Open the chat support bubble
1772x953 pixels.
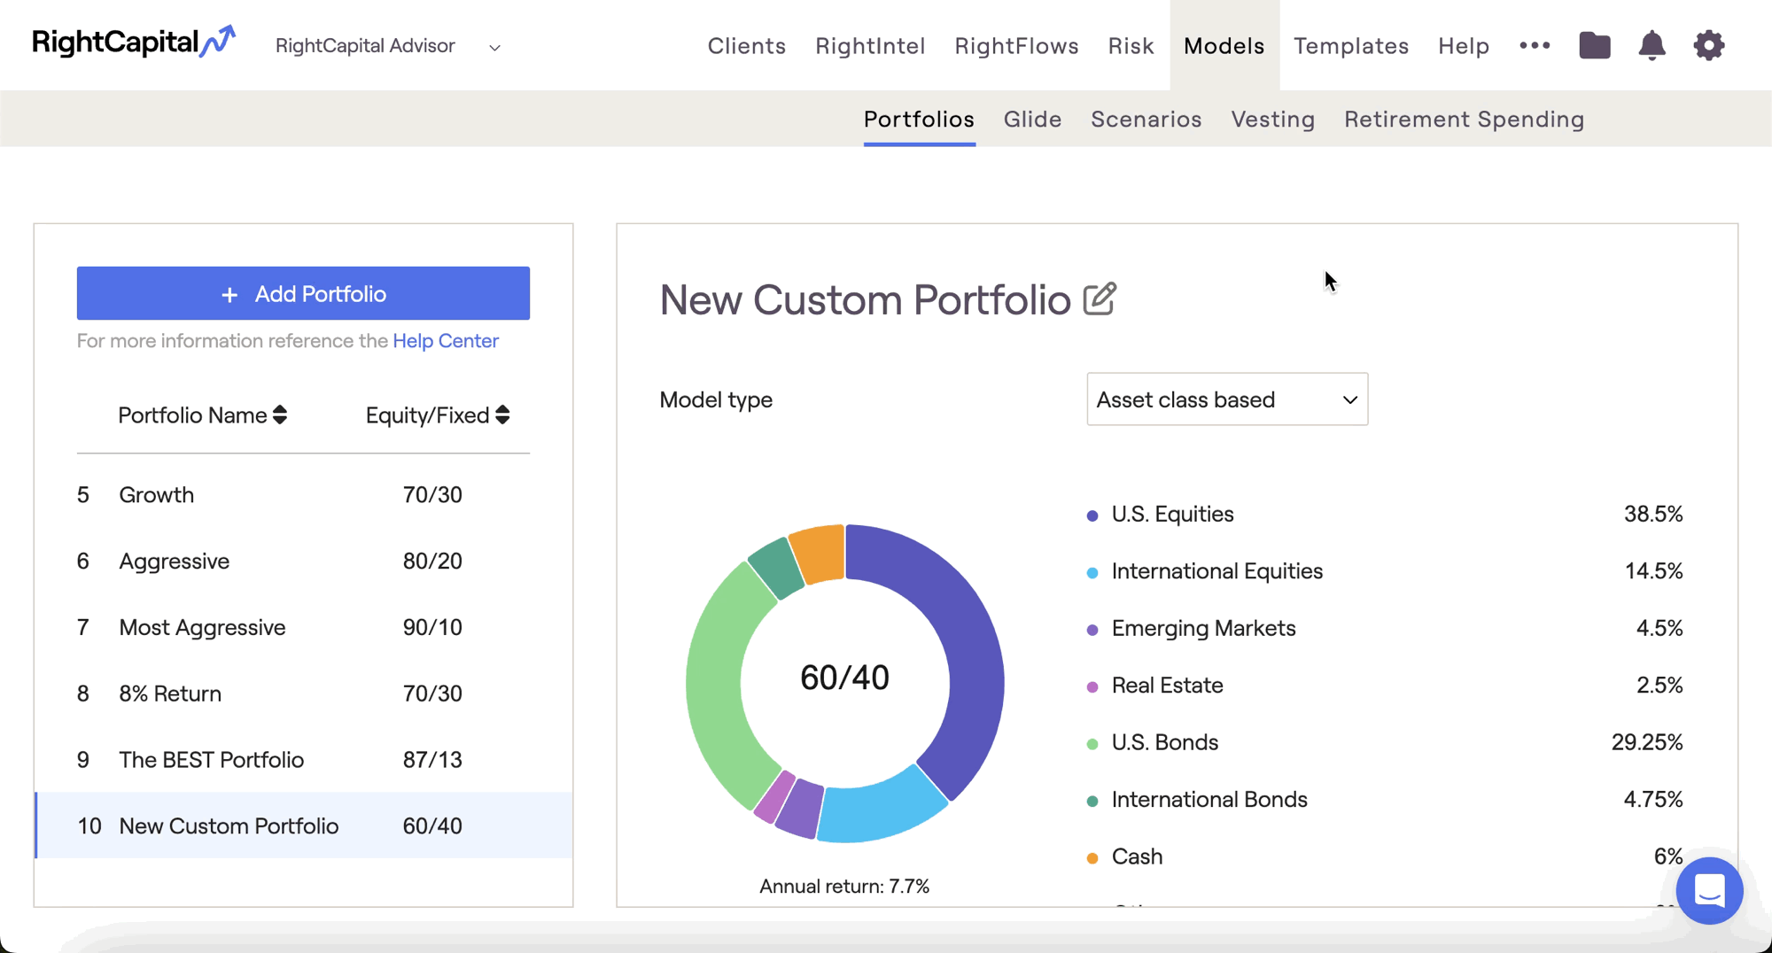tap(1709, 891)
